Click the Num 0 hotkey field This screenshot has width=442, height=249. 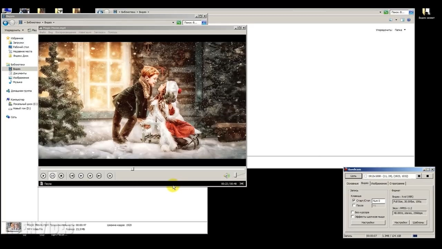point(378,201)
